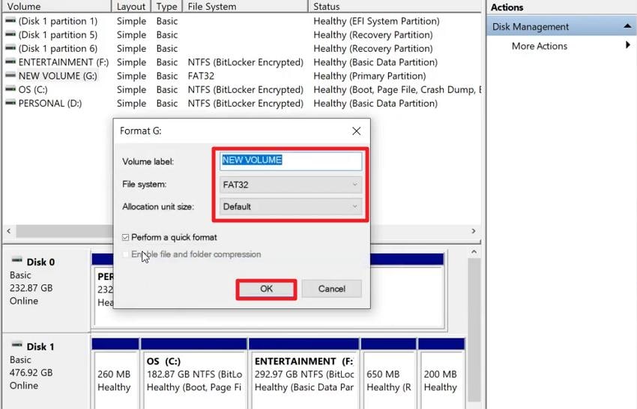Click the OK button in Format dialog
The width and height of the screenshot is (637, 409).
(x=266, y=289)
